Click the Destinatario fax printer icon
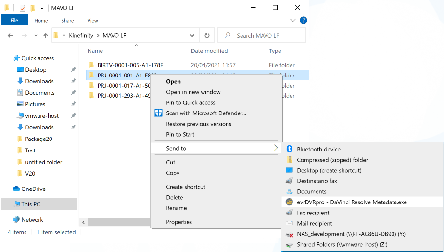This screenshot has width=444, height=252. (x=289, y=181)
